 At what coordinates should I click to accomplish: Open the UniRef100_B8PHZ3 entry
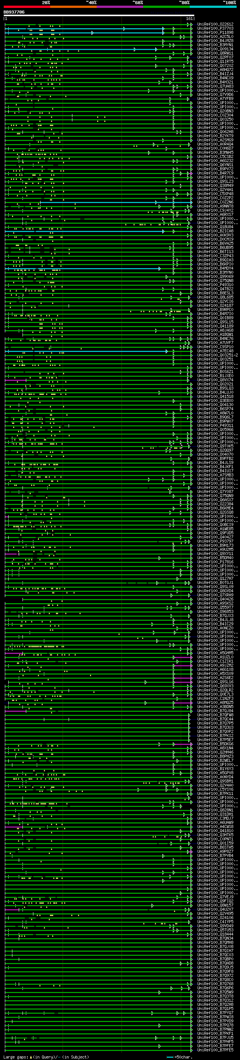pyautogui.click(x=215, y=756)
